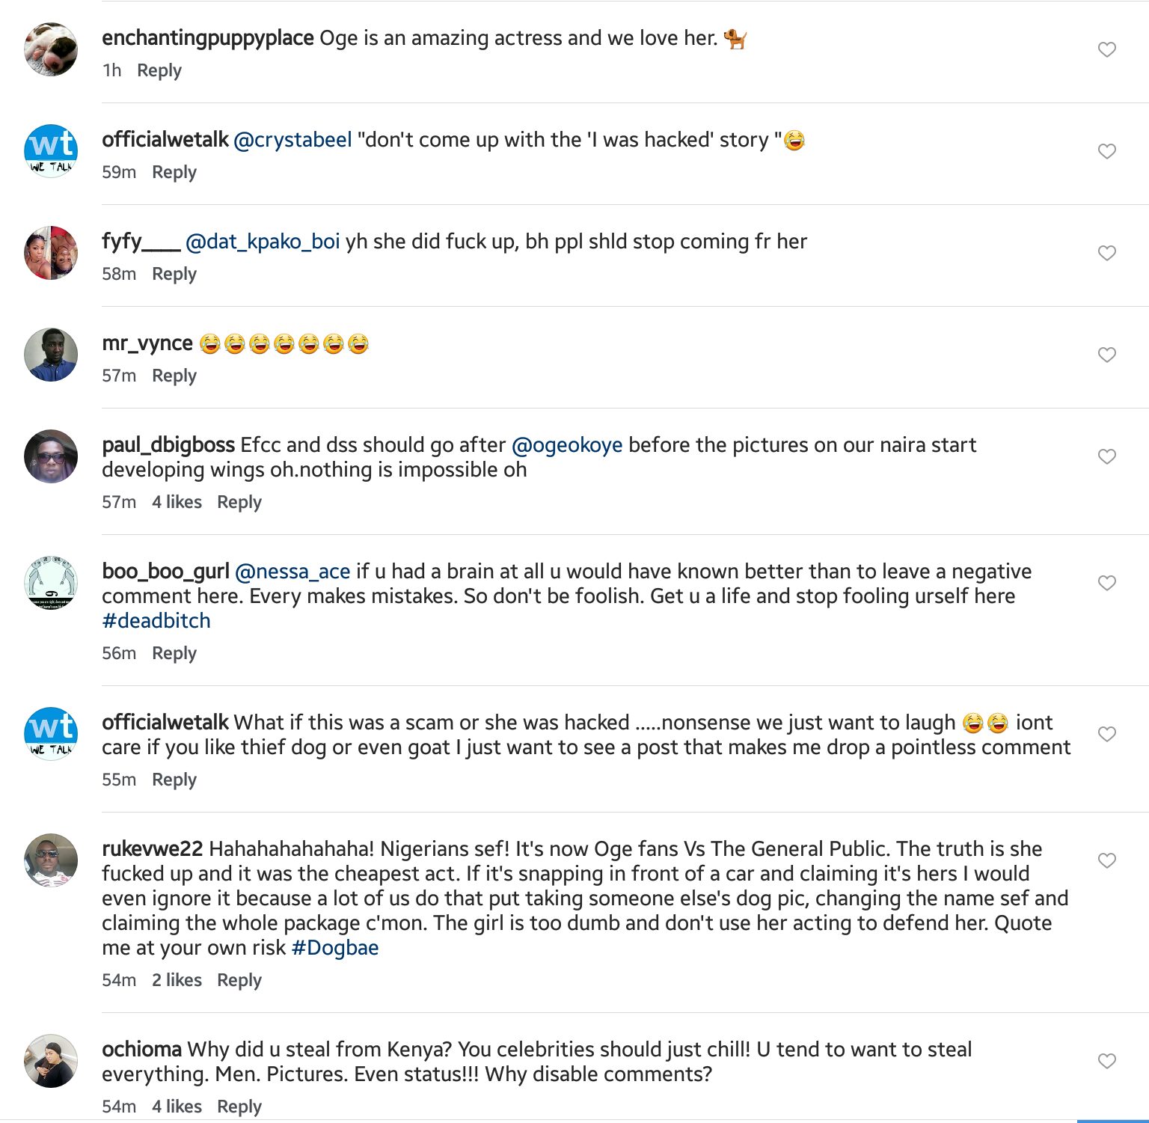Reply to mr_vynce's comment
Image resolution: width=1149 pixels, height=1123 pixels.
pos(174,376)
